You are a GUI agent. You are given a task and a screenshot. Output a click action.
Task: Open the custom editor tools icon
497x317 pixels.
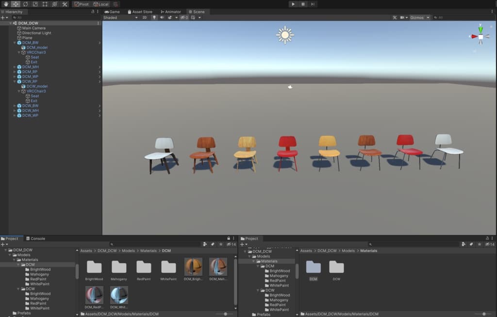65,4
